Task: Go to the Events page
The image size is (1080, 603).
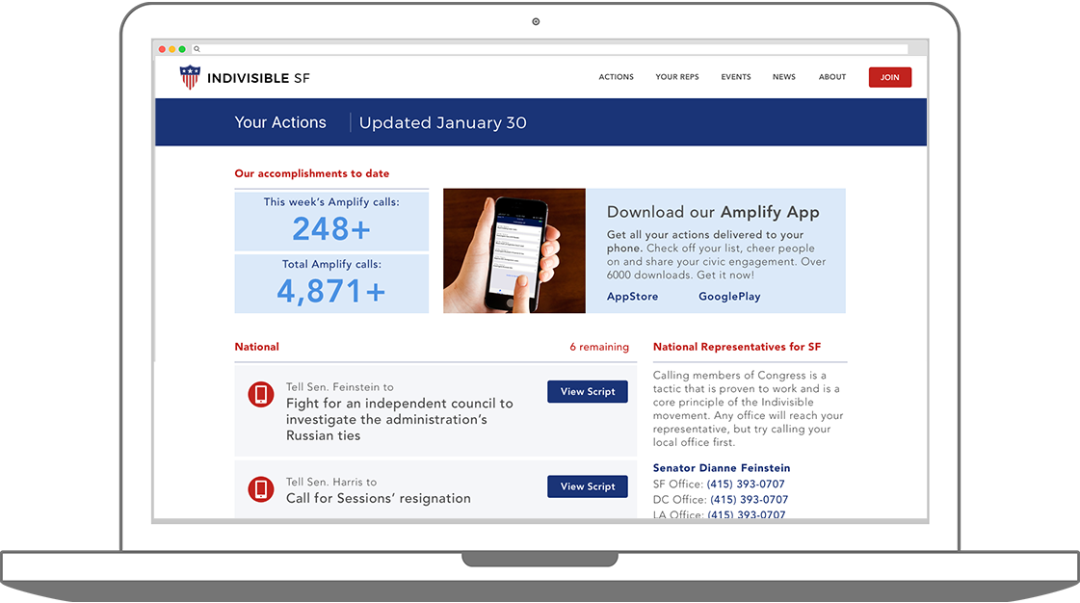Action: (x=736, y=77)
